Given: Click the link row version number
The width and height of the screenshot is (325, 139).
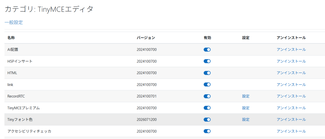Looking at the screenshot, I should pos(147,85).
